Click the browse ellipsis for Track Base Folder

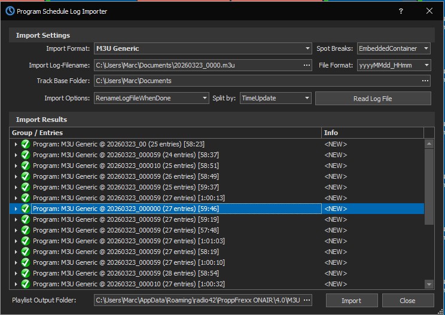tap(425, 81)
